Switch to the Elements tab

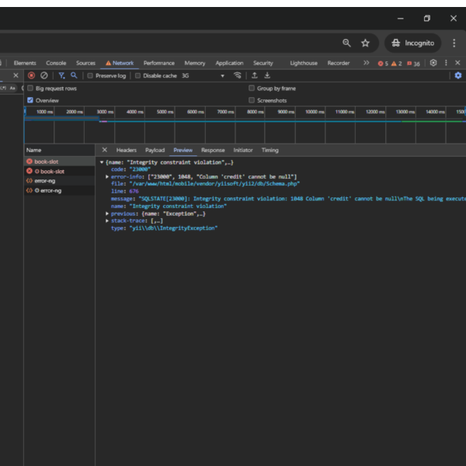coord(25,63)
